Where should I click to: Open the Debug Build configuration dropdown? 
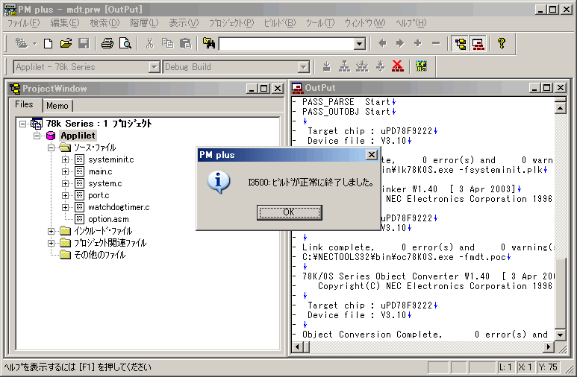(x=303, y=67)
